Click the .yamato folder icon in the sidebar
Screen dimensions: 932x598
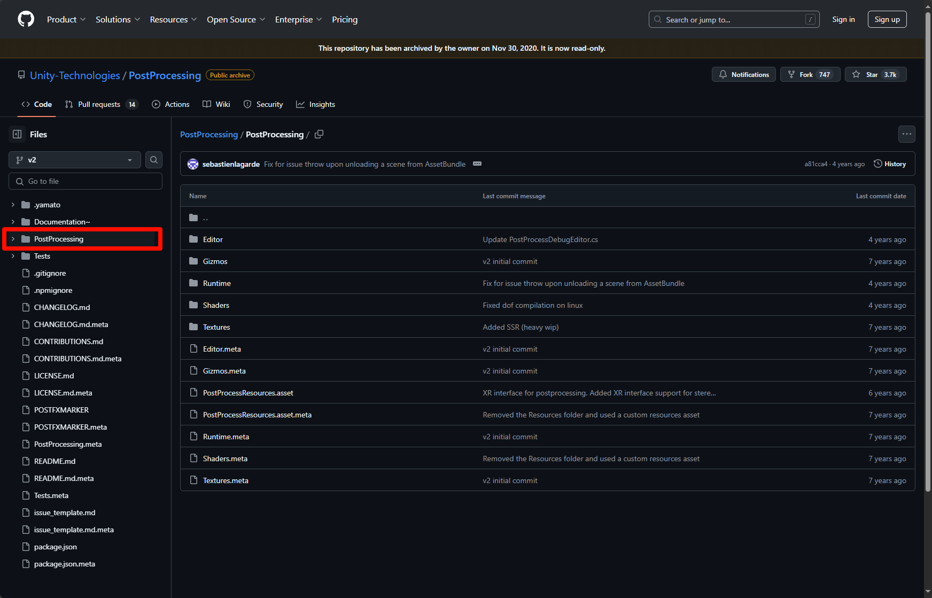point(26,205)
